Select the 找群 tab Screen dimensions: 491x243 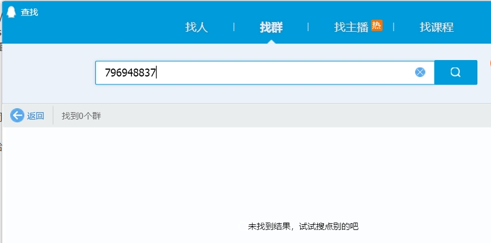[x=271, y=27]
